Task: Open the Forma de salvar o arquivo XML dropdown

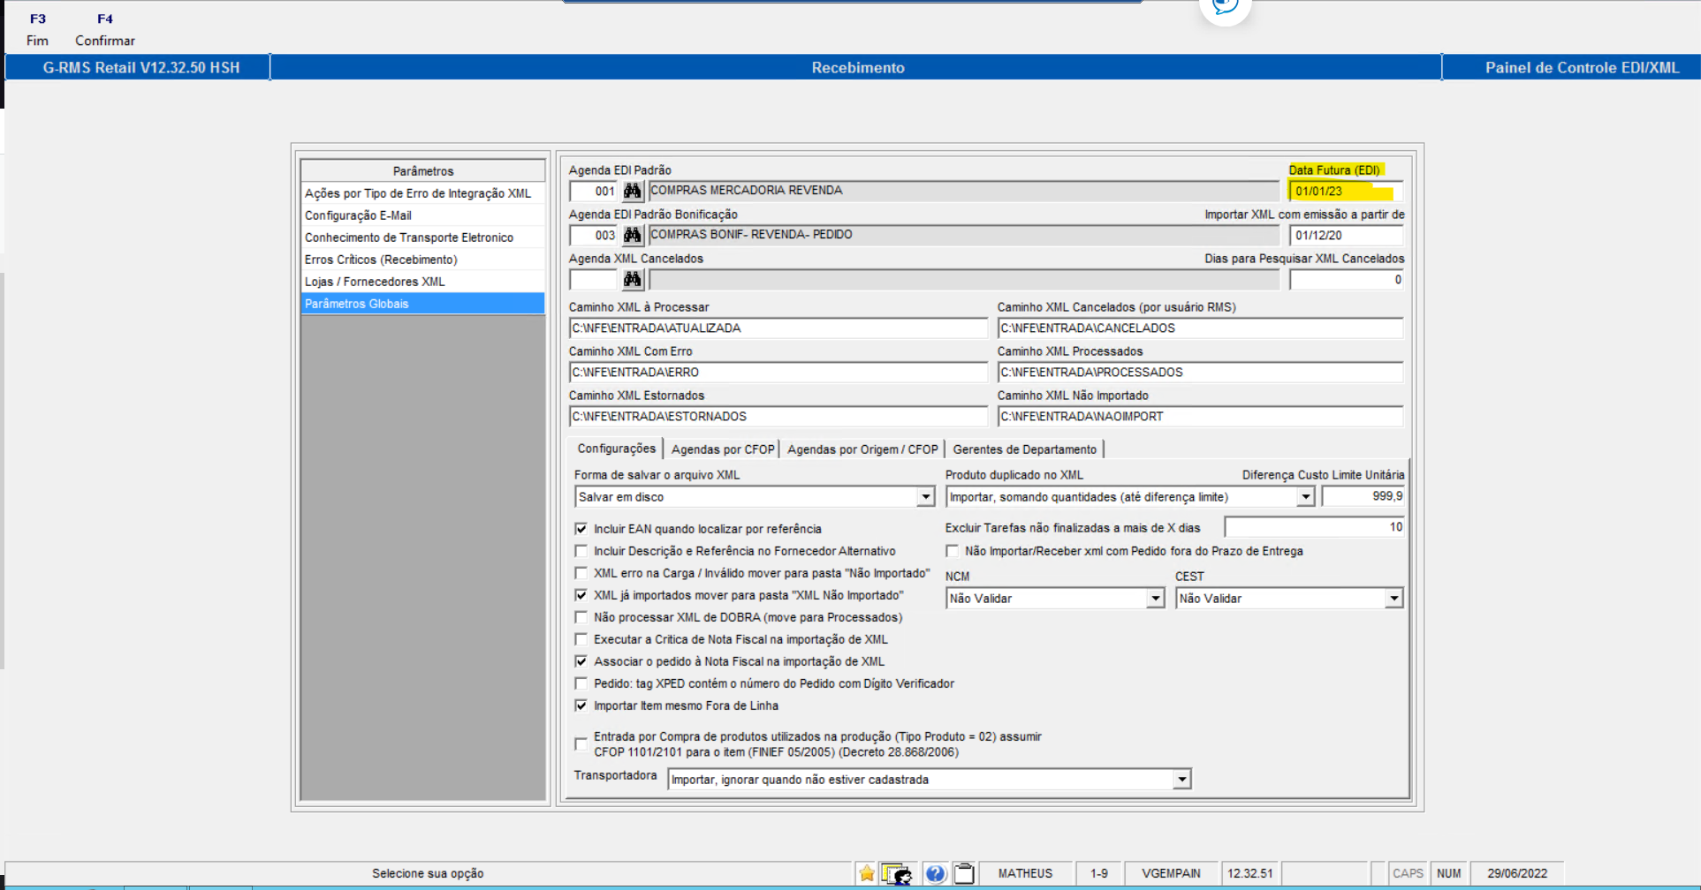Action: (925, 496)
